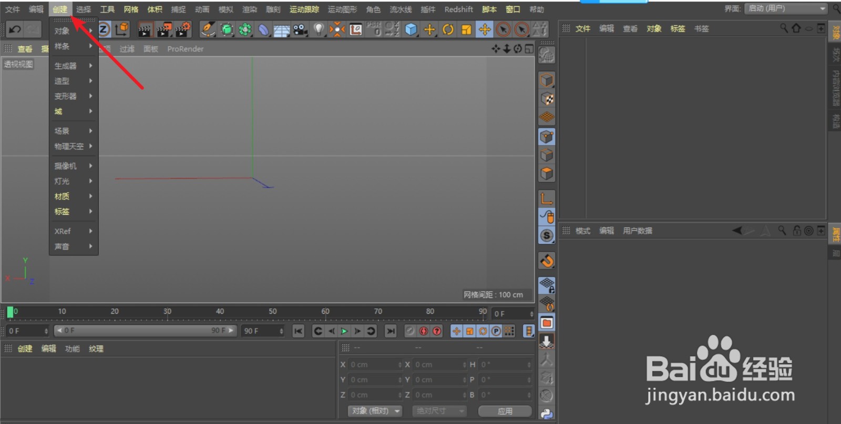
Task: Click the green timeline playhead marker
Action: coord(10,313)
